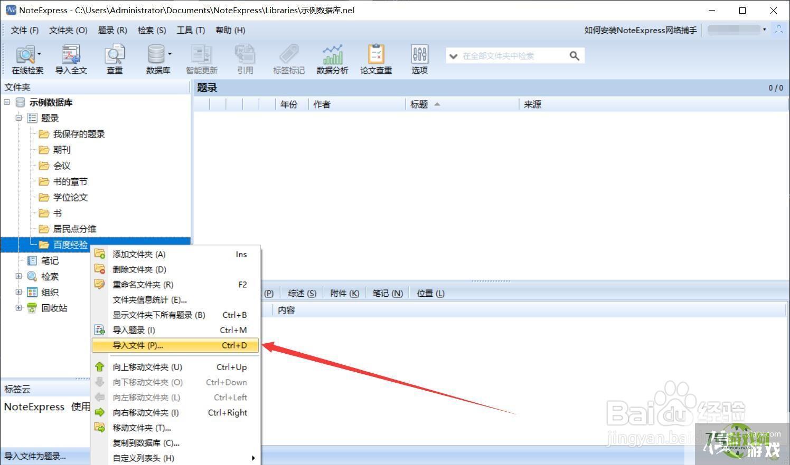The height and width of the screenshot is (465, 790).
Task: Click the magnifier search icon in search box
Action: pos(575,56)
